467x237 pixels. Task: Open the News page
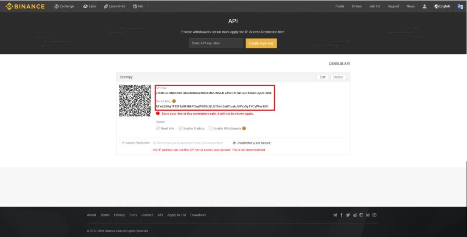click(410, 6)
